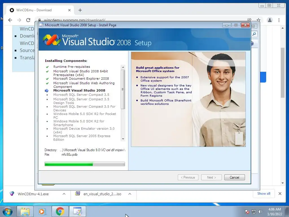Click the components list scrollbar thumb
289x217 pixels.
(123, 89)
